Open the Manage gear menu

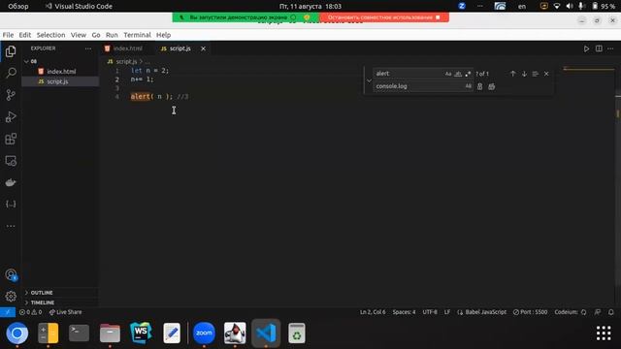pos(11,296)
